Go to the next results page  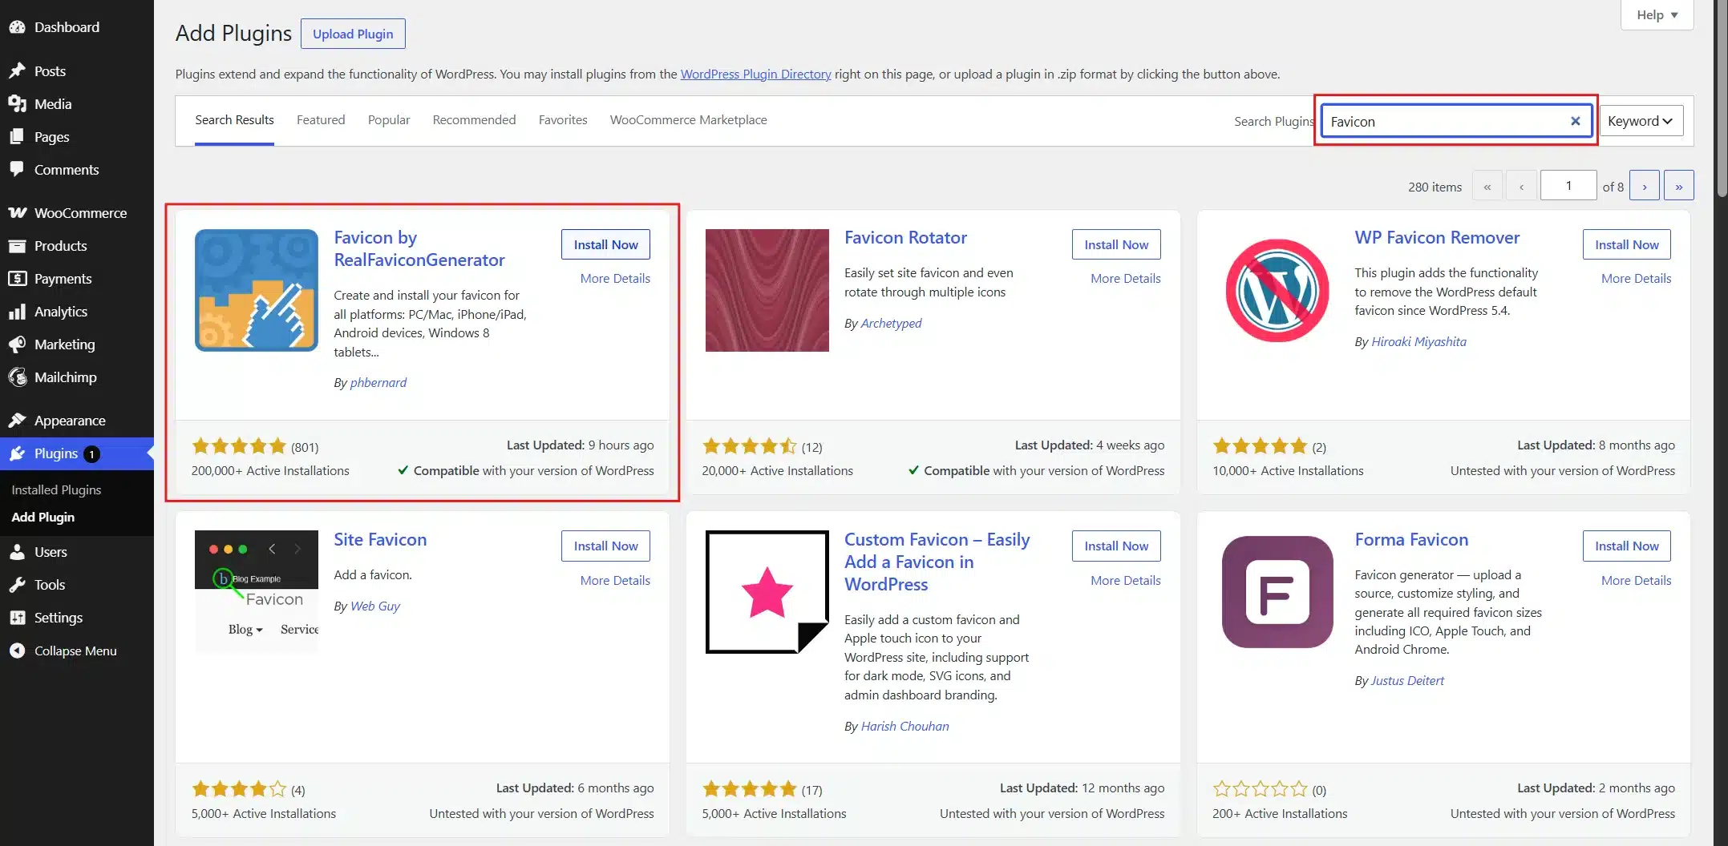1645,186
